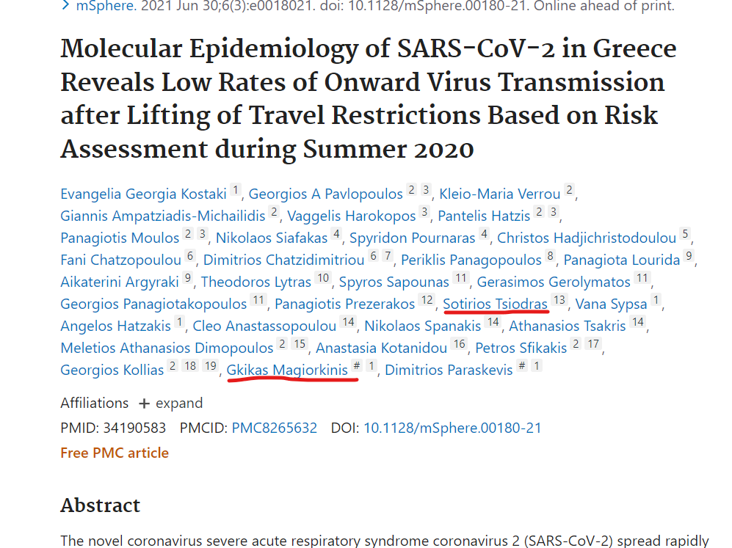Select author Evangelia Georgia Kostaki

(x=143, y=194)
